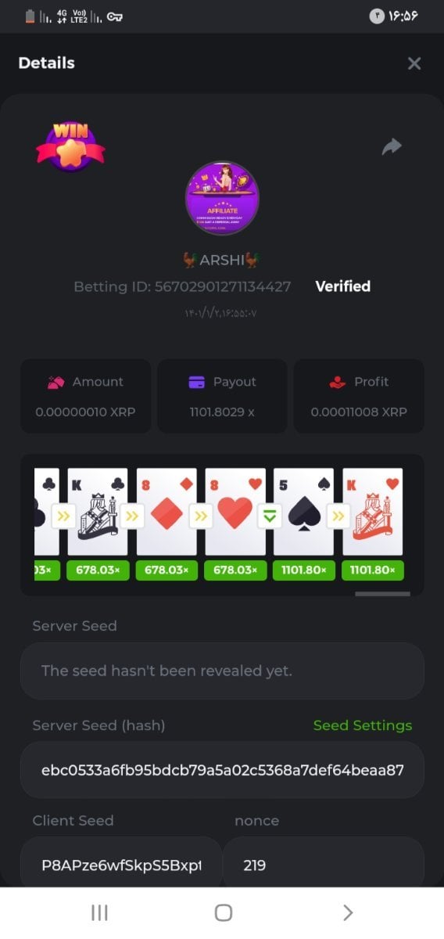Tap the Android home button

pyautogui.click(x=224, y=912)
